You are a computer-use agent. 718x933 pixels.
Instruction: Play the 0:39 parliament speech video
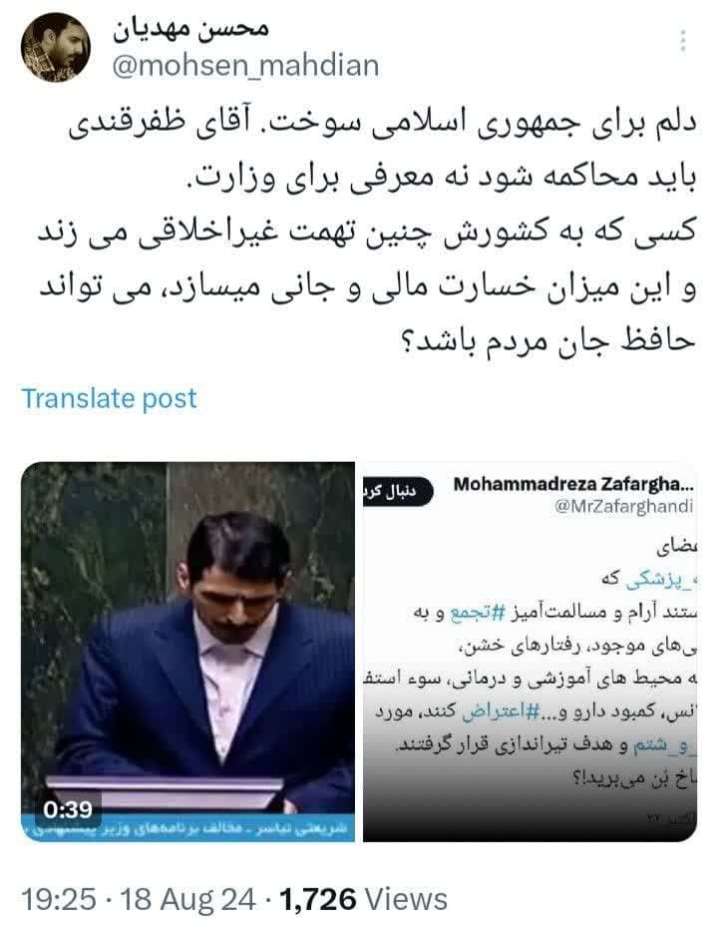[188, 652]
